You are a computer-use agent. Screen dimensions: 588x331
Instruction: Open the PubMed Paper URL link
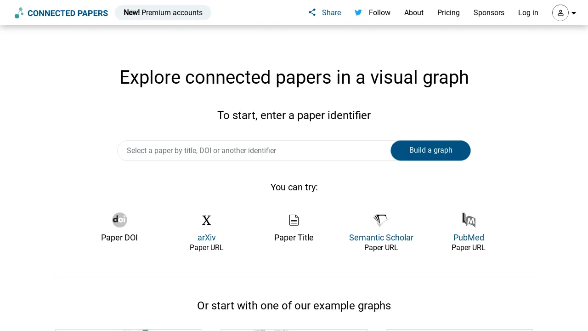click(x=469, y=238)
